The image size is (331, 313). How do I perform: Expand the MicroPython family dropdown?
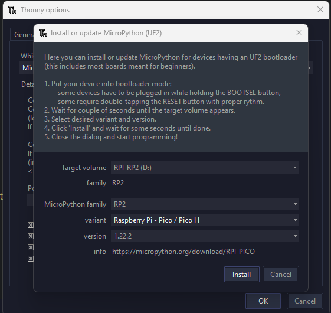tap(205, 204)
